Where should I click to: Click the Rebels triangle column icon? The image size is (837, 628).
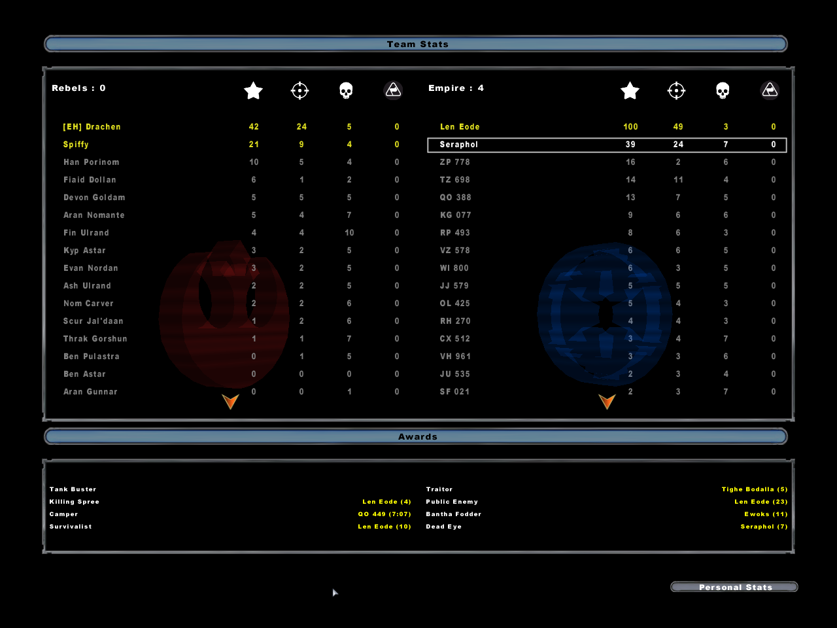393,90
